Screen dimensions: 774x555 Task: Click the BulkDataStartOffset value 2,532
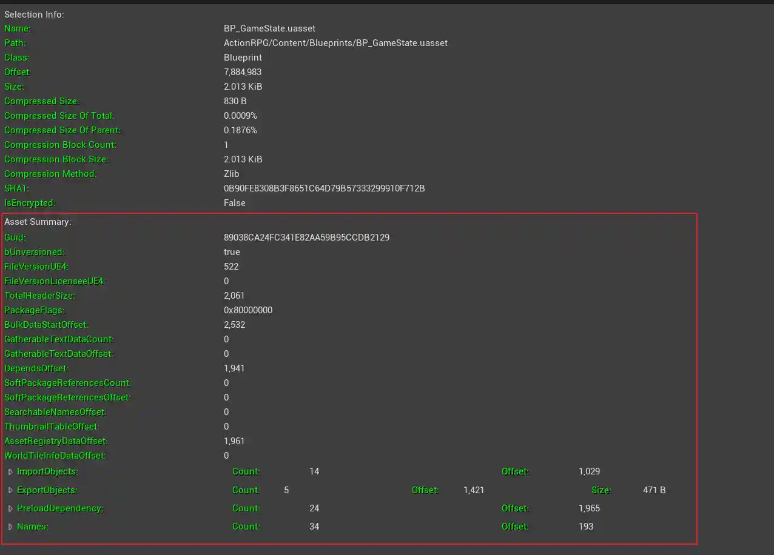234,325
